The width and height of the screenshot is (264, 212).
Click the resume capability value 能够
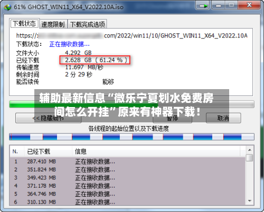click(x=108, y=82)
